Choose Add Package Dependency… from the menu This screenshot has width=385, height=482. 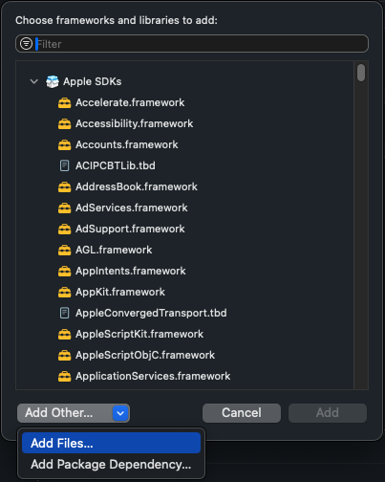(x=111, y=464)
